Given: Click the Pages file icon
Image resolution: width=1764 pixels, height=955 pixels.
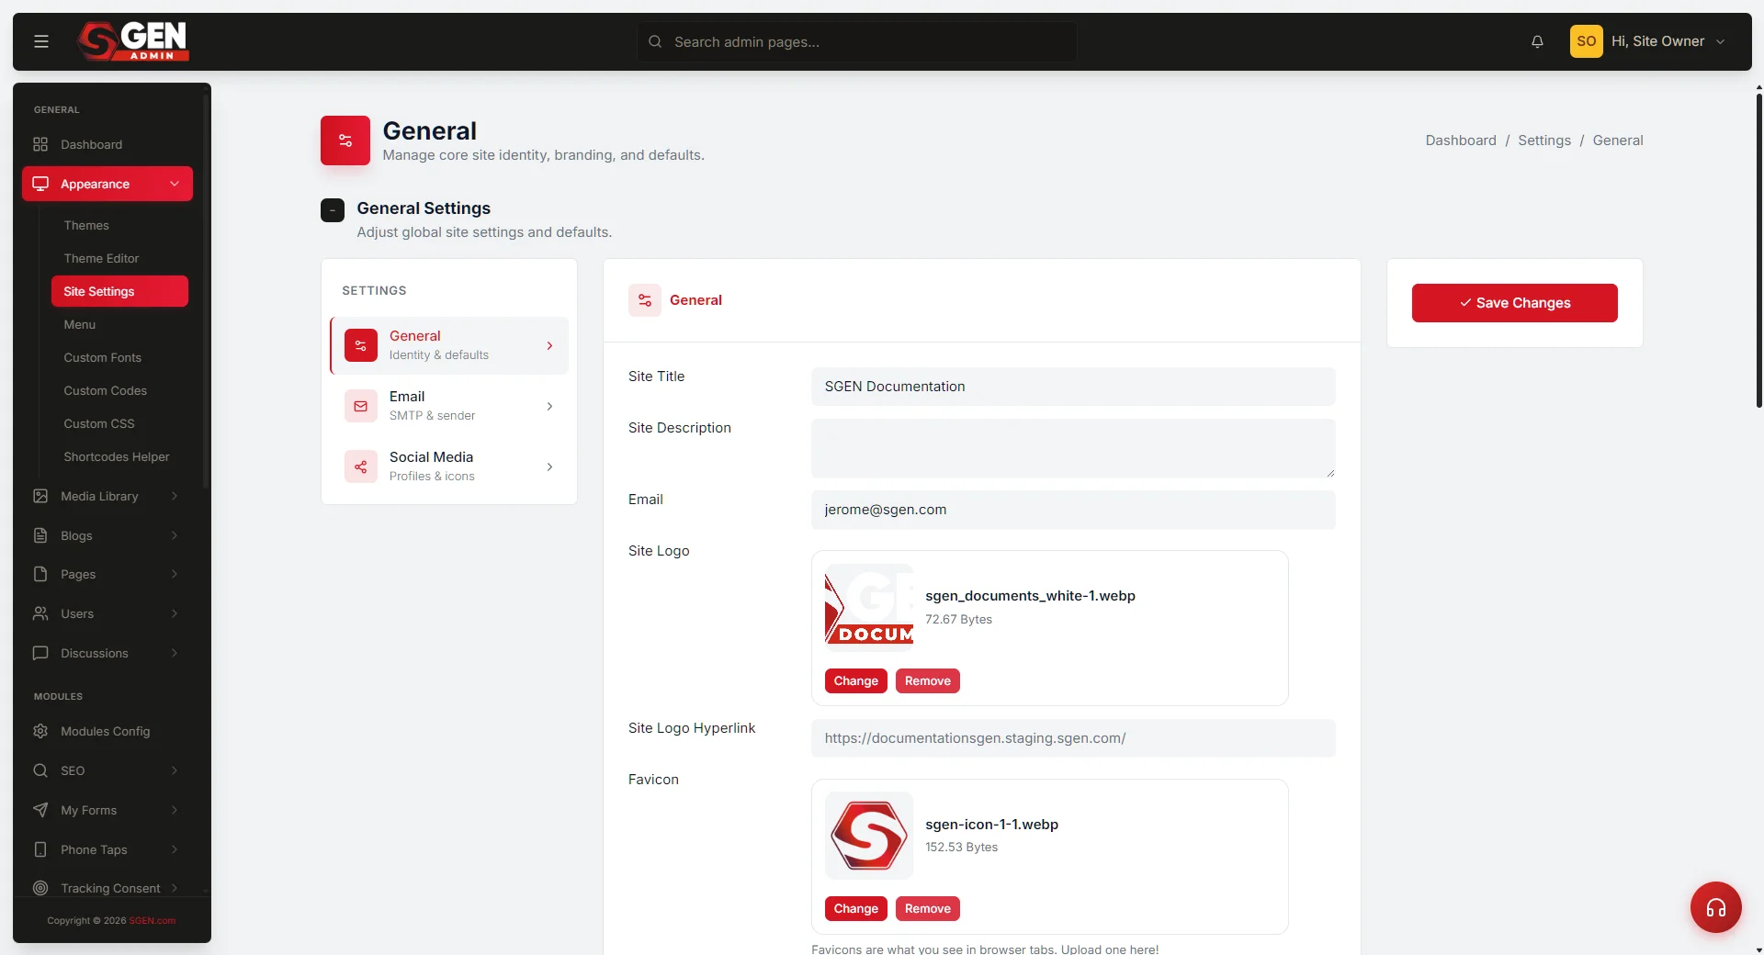Looking at the screenshot, I should tap(40, 574).
